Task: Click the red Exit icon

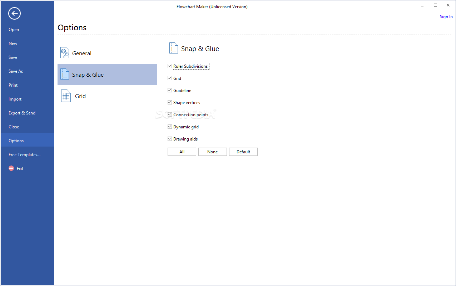Action: click(11, 168)
